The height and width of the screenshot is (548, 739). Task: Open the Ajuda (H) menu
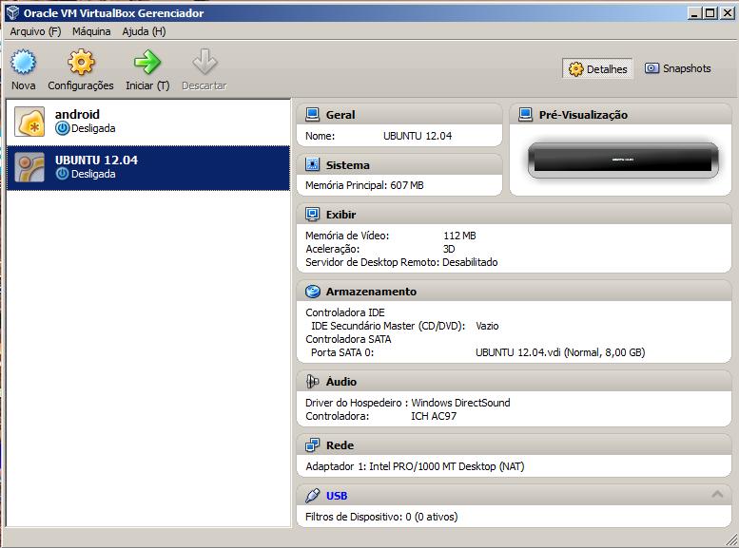coord(144,31)
